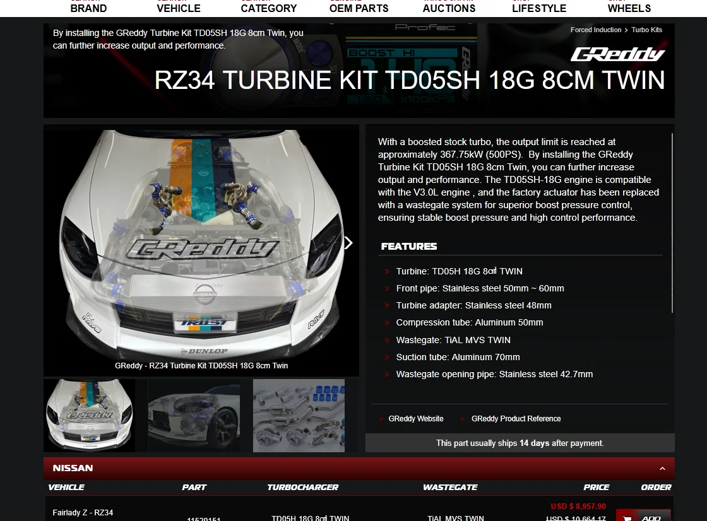
Task: Follow the Turbo Kits breadcrumb link
Action: click(x=646, y=30)
